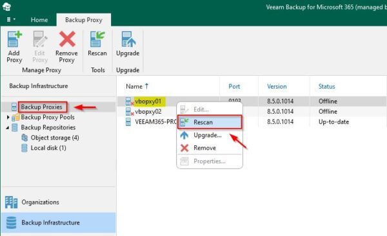Click the context menu Remove X icon
Viewport: 387px width, 236px height.
(x=184, y=148)
